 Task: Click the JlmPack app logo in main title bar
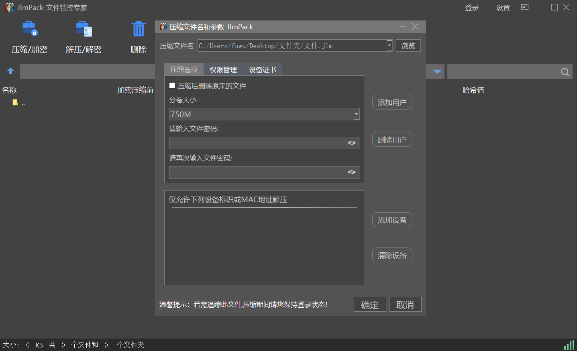pos(10,7)
